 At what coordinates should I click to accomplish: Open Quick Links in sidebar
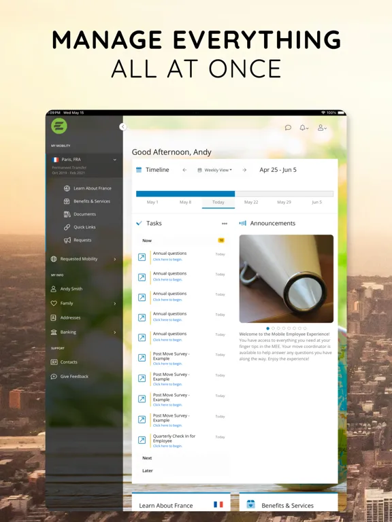(80, 227)
